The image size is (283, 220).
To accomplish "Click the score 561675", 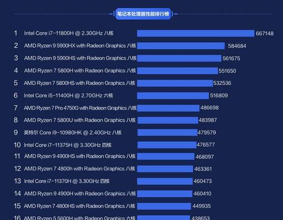I will click(x=231, y=58).
